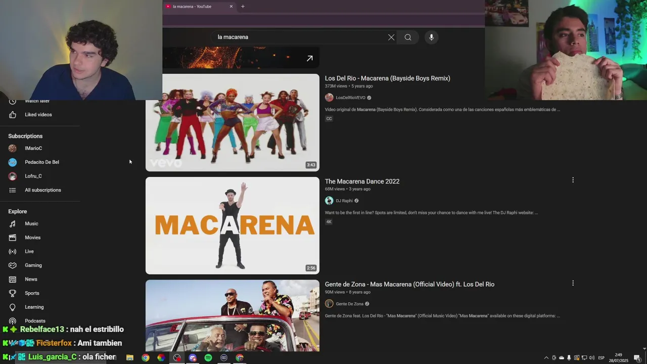Click the News icon in sidebar
The width and height of the screenshot is (647, 364).
coord(13,279)
